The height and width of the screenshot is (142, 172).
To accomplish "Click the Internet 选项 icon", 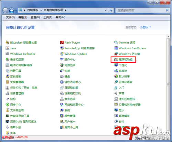I will 116,43.
